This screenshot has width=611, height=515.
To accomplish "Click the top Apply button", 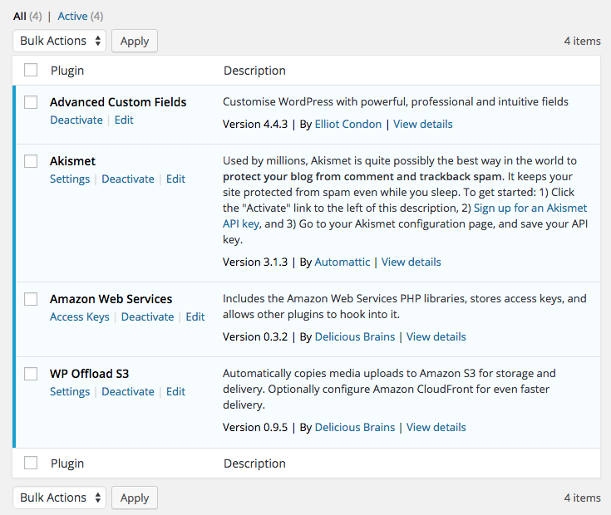I will pos(135,41).
